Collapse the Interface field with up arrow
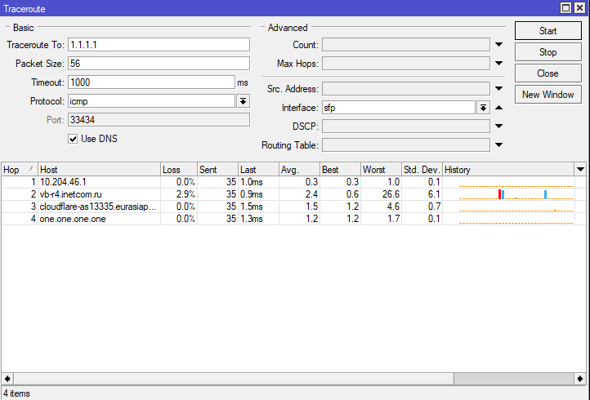Image resolution: width=590 pixels, height=400 pixels. (499, 108)
